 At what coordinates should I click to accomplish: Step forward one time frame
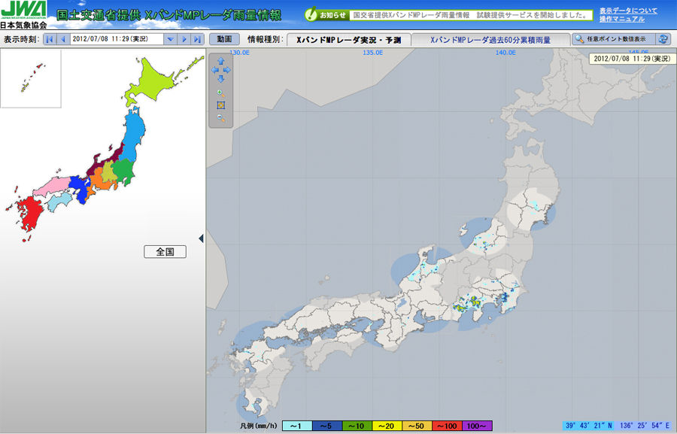click(184, 39)
